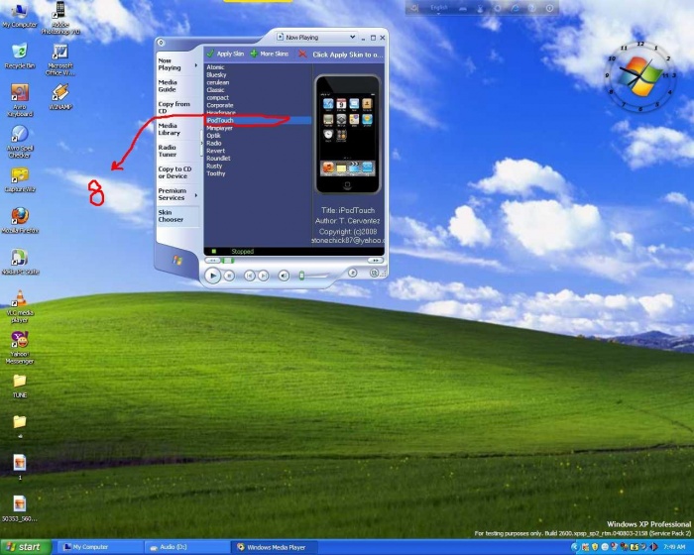694x555 pixels.
Task: Select the Classic skin
Action: [215, 90]
